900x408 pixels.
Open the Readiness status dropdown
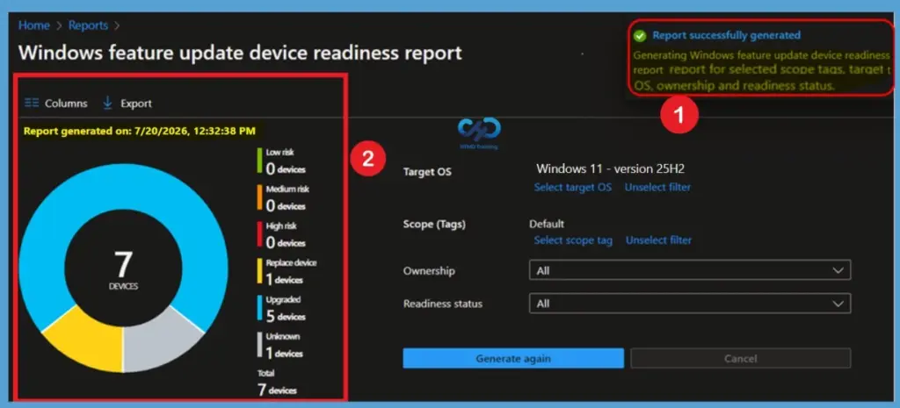click(690, 304)
